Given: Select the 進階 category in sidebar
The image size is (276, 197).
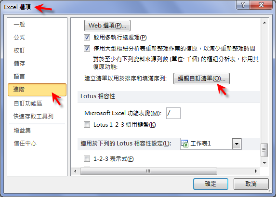Looking at the screenshot, I should (x=37, y=90).
